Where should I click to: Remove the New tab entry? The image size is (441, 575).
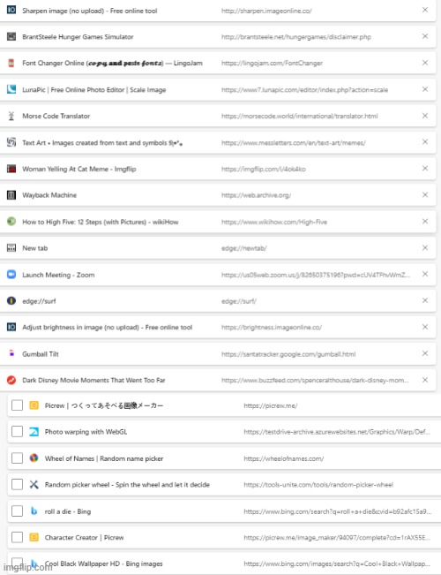(x=425, y=247)
